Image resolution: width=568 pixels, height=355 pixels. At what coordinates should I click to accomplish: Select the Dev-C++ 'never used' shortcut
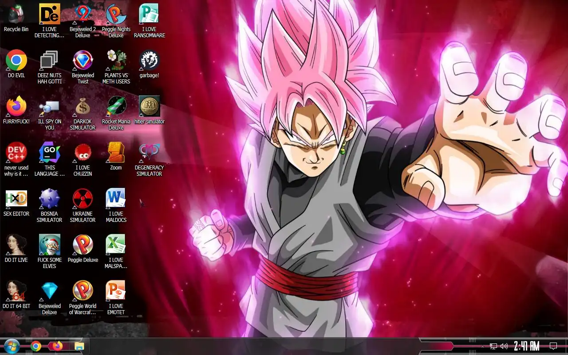[16, 159]
